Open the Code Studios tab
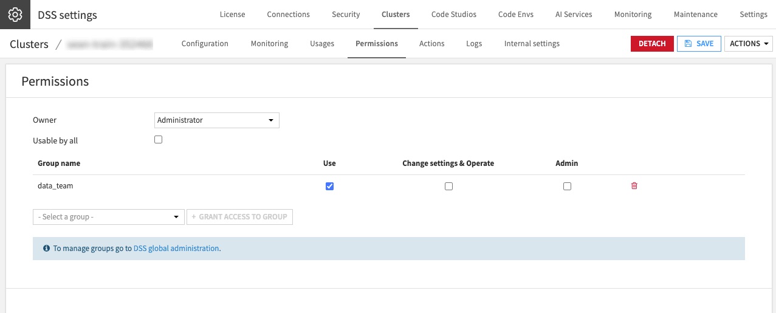This screenshot has width=776, height=313. [x=454, y=15]
